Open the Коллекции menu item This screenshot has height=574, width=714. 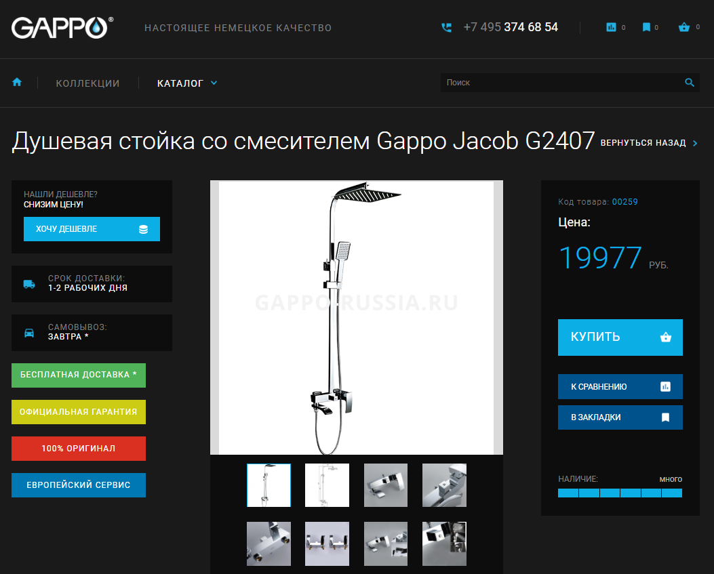(87, 83)
